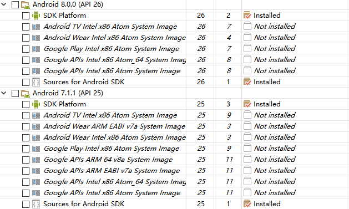
Task: Click sources braces icon for API 25
Action: (x=36, y=204)
